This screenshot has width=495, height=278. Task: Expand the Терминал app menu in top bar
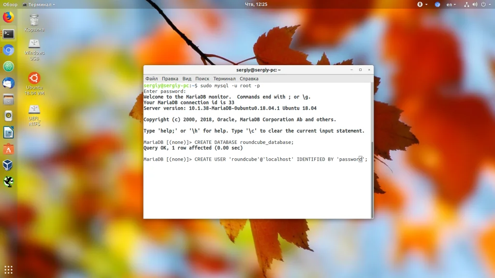tap(39, 4)
